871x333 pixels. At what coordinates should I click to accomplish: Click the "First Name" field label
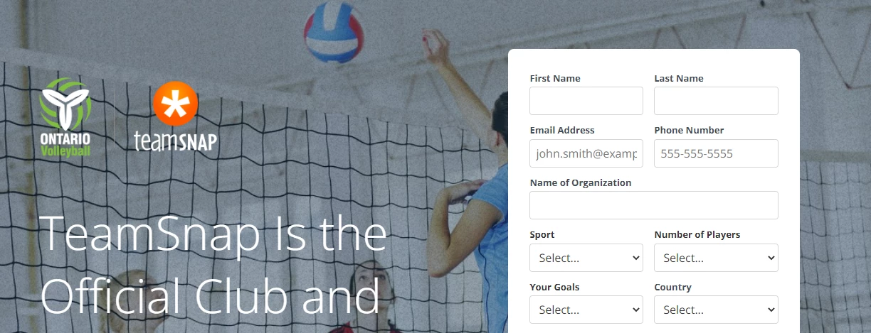coord(555,78)
